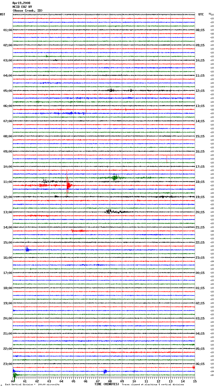Select minute 08 on the bottom axis
215x388 pixels.
[110, 381]
